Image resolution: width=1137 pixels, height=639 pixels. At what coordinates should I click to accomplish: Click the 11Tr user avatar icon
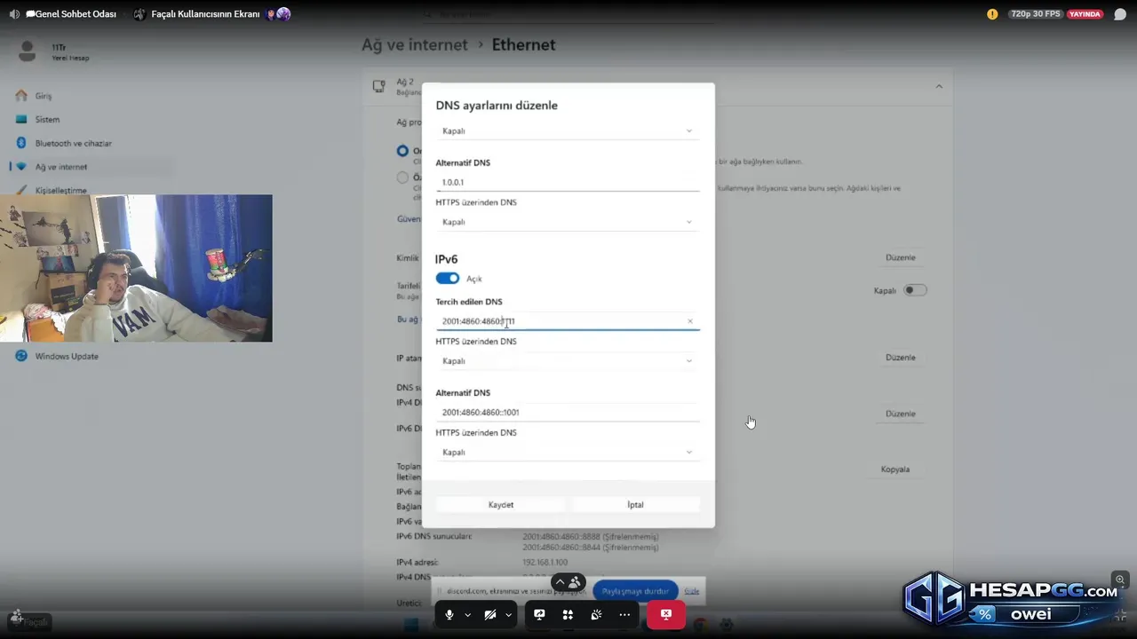pos(28,51)
